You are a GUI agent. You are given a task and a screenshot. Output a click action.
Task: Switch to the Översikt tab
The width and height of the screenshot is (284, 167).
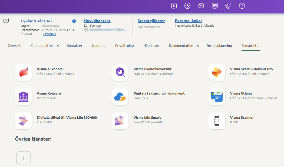coord(14,46)
